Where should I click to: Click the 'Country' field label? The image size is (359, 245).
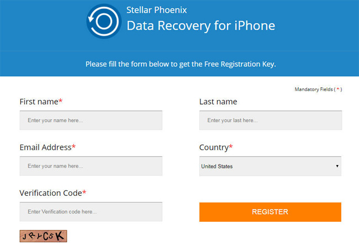pyautogui.click(x=213, y=147)
